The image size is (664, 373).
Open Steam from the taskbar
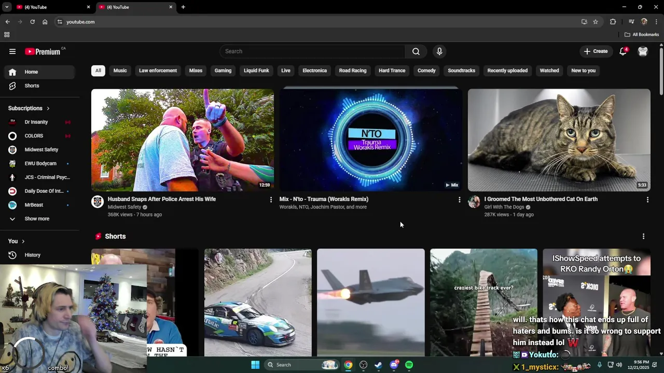(379, 365)
